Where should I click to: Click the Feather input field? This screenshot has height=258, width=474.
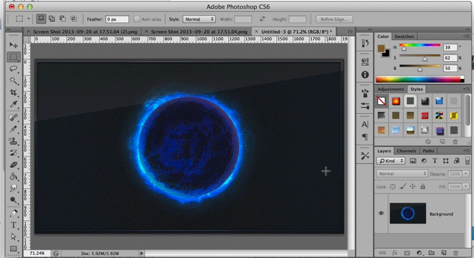117,19
